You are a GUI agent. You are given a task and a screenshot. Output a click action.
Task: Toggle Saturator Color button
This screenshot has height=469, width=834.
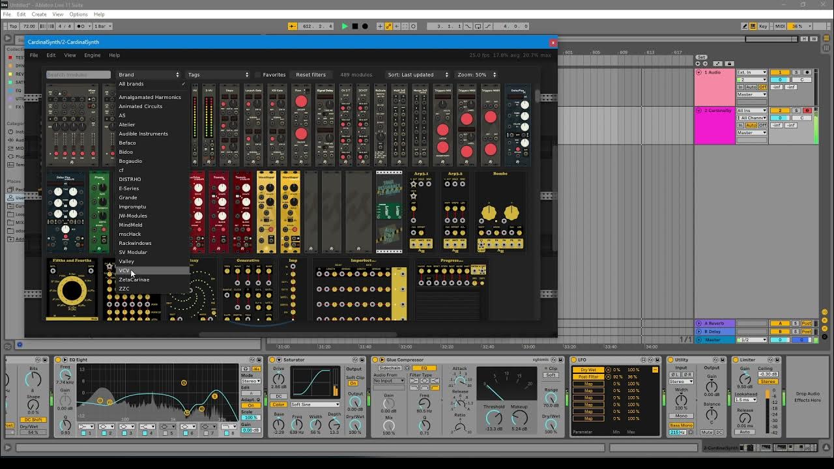tap(278, 405)
